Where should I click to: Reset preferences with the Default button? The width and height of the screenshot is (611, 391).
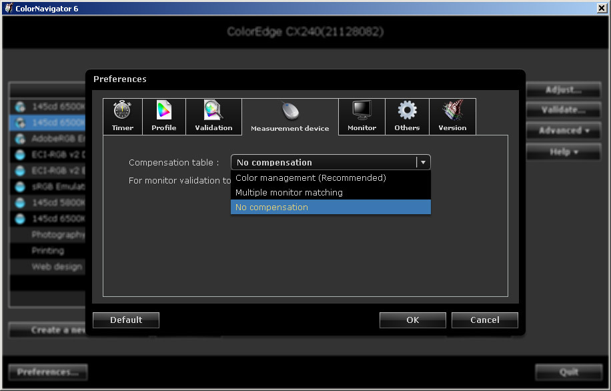tap(126, 320)
